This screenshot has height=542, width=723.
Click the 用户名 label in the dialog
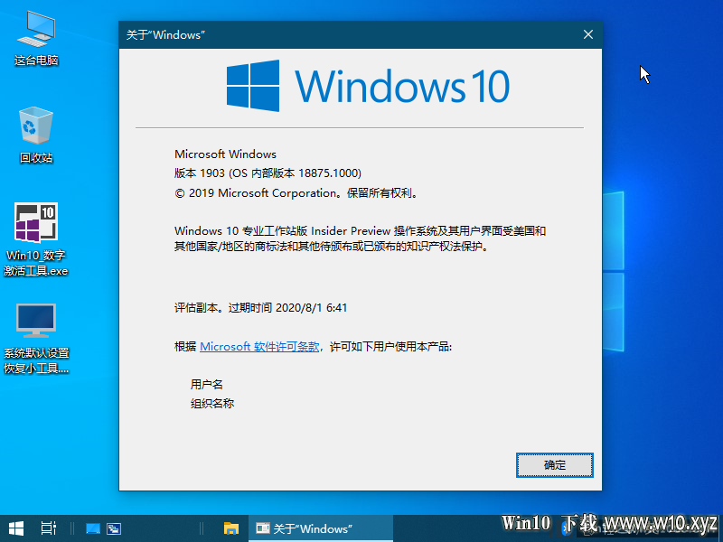[207, 384]
